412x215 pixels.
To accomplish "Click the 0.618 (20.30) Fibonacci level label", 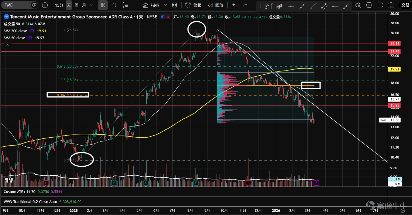I will 67,66.
